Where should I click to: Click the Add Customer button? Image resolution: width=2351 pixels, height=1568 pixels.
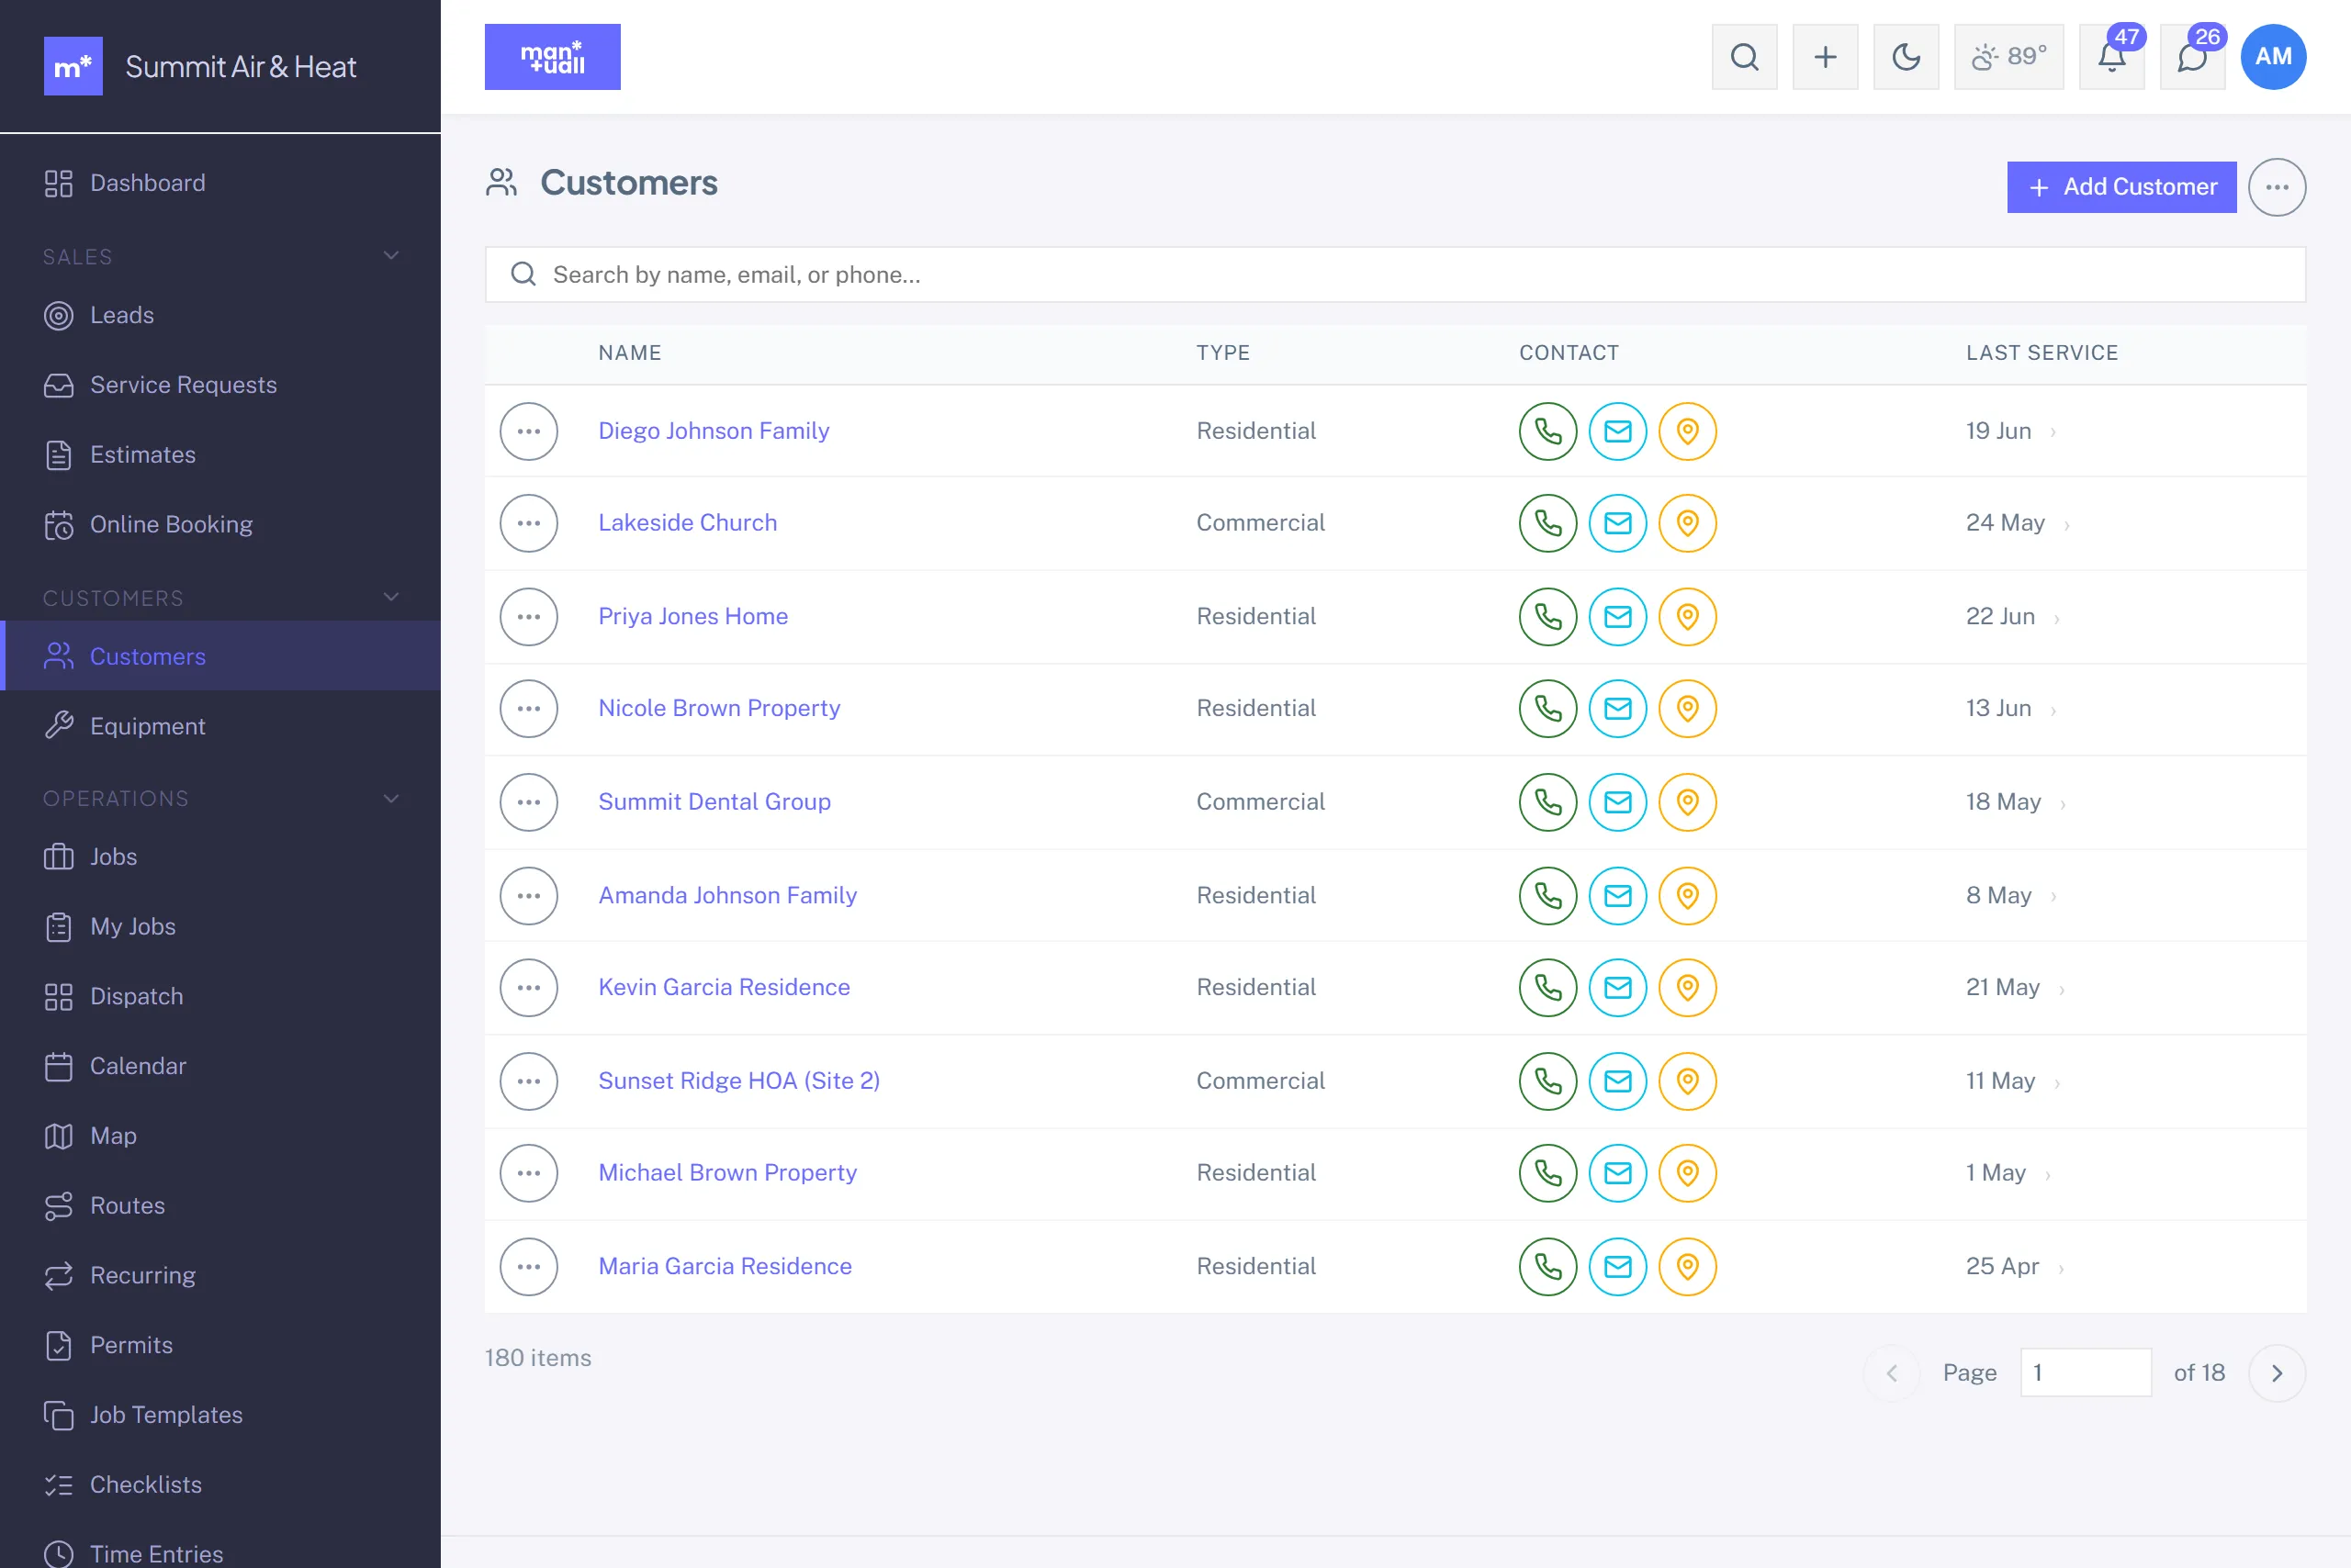pos(2122,187)
